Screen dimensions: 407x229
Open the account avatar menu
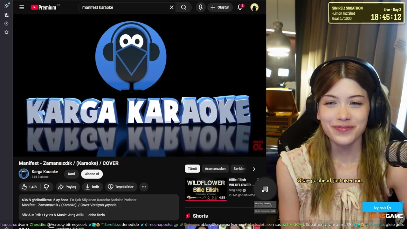pyautogui.click(x=254, y=7)
